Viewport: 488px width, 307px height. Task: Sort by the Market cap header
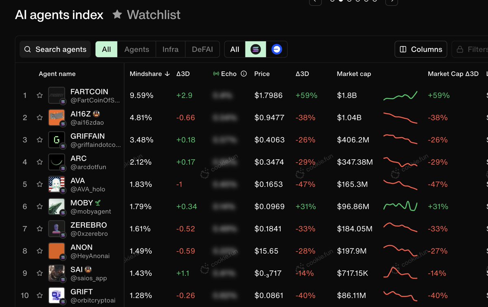point(354,74)
